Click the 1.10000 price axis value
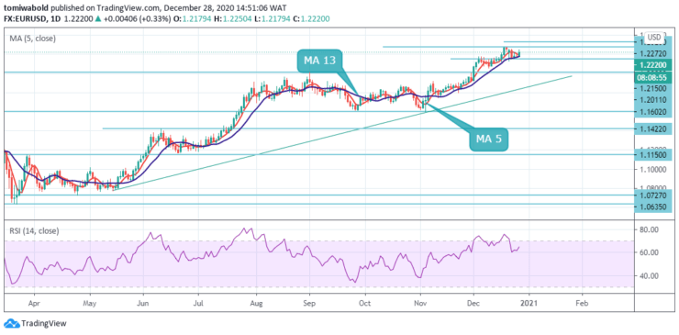Image resolution: width=679 pixels, height=335 pixels. [x=654, y=170]
